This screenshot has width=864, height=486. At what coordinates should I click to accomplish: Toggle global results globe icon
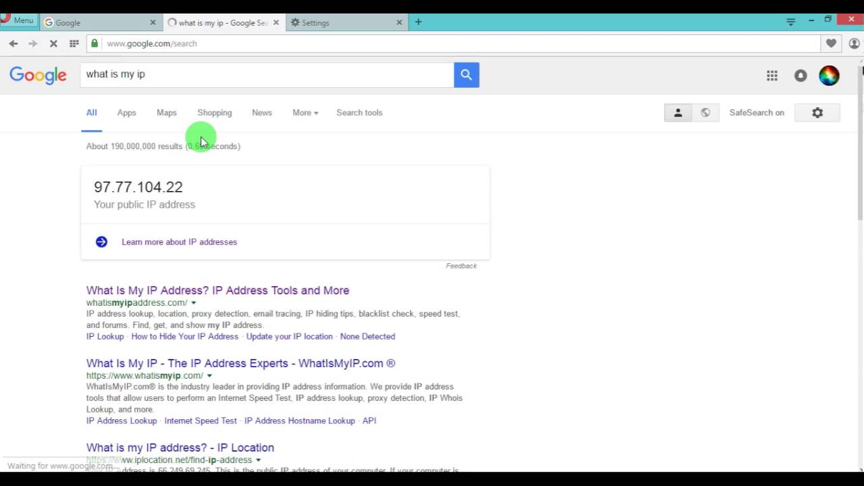(705, 113)
